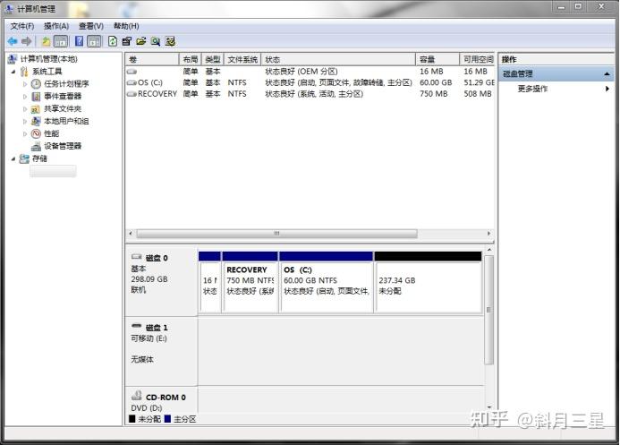Image resolution: width=620 pixels, height=445 pixels.
Task: Sort by the 类型 column header
Action: [213, 60]
